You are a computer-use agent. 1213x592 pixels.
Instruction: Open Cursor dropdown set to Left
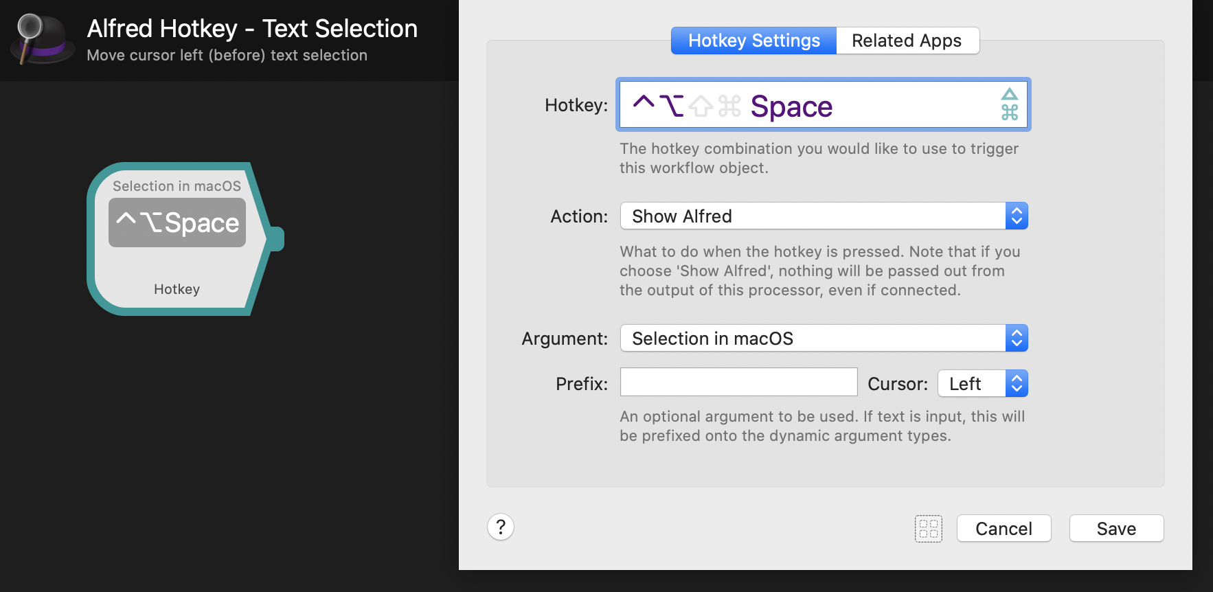[x=982, y=384]
